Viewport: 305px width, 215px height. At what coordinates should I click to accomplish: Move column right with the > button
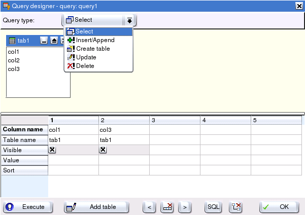(x=185, y=207)
